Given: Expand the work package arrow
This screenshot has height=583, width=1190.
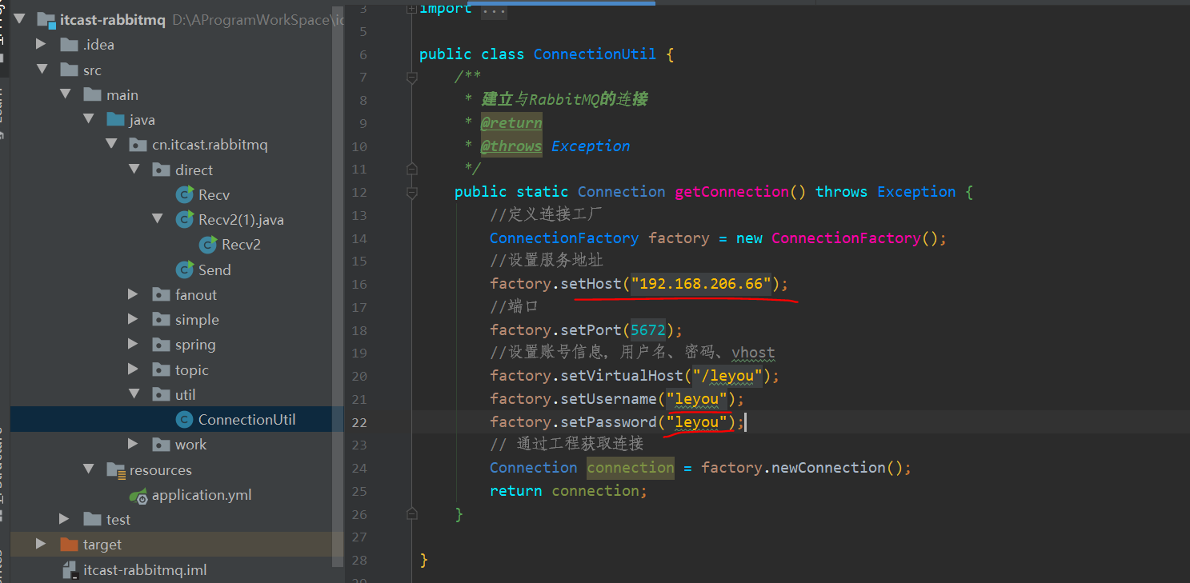Looking at the screenshot, I should [134, 444].
